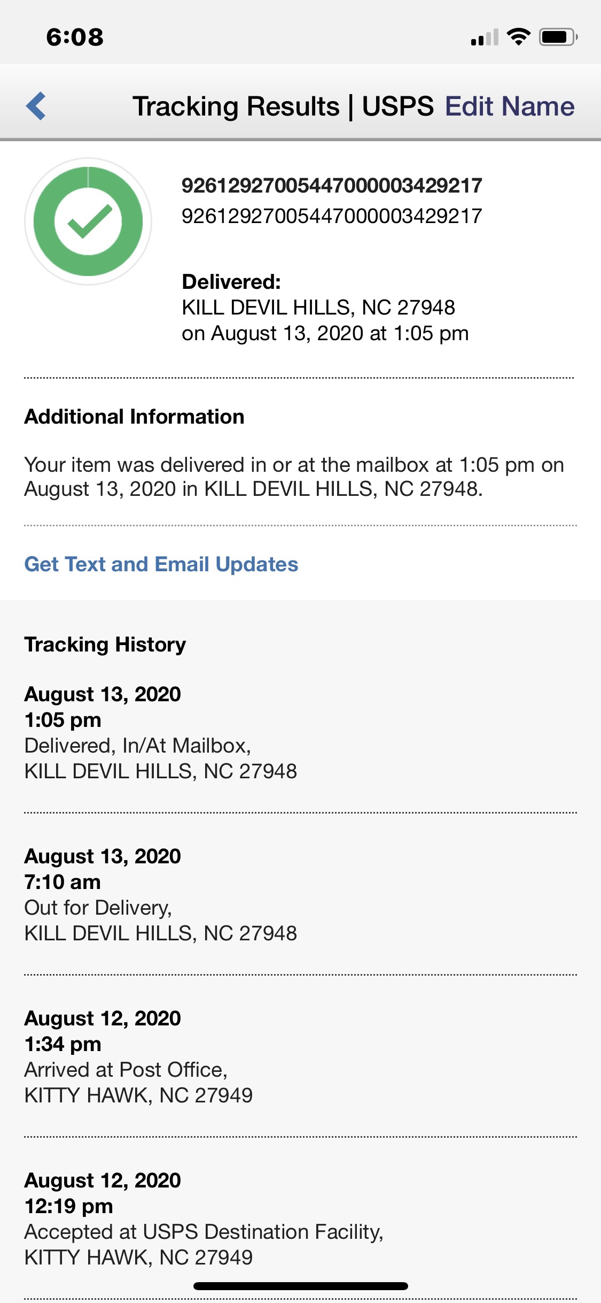The height and width of the screenshot is (1303, 601).
Task: Tap the Additional Information heading
Action: pyautogui.click(x=134, y=417)
